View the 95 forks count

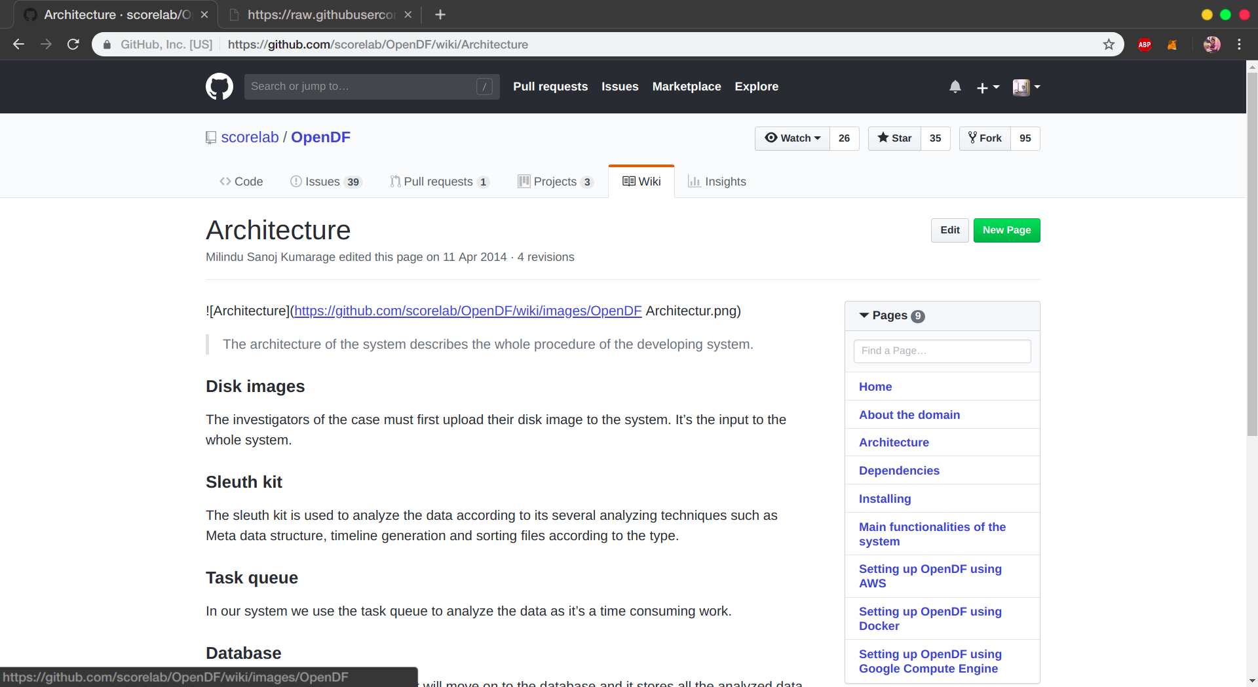pyautogui.click(x=1025, y=138)
